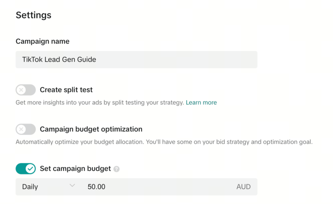Click the AUD currency label
Image resolution: width=333 pixels, height=204 pixels.
click(244, 187)
